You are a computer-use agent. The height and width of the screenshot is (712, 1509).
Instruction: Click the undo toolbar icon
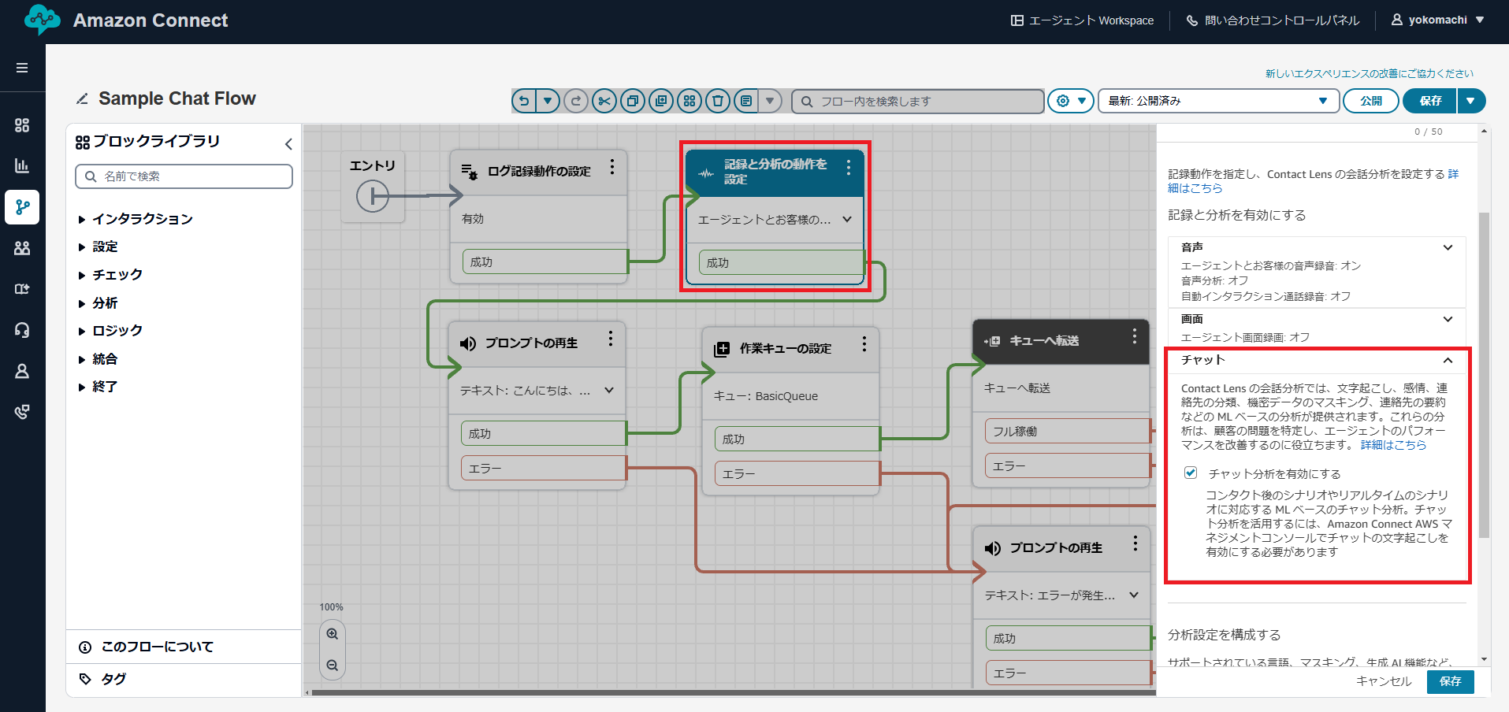[x=523, y=101]
